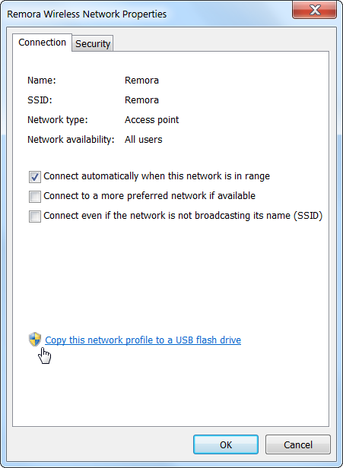
Task: Dismiss the dialog with the Cancel button
Action: click(x=298, y=444)
